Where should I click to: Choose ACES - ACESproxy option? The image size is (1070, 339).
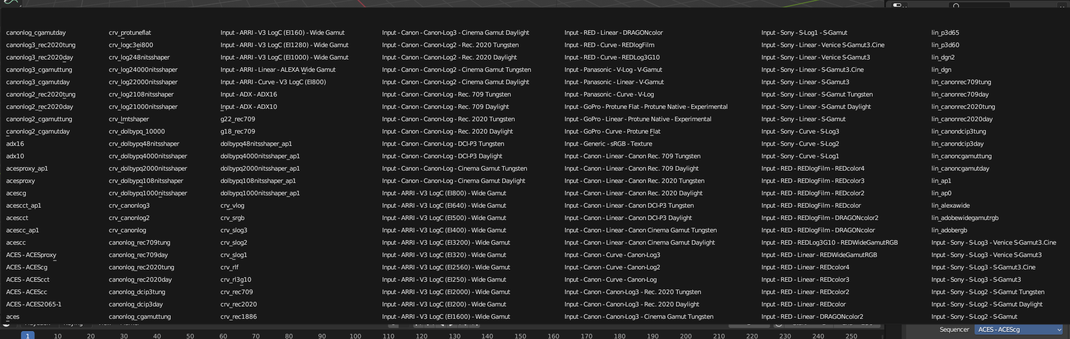pos(31,255)
